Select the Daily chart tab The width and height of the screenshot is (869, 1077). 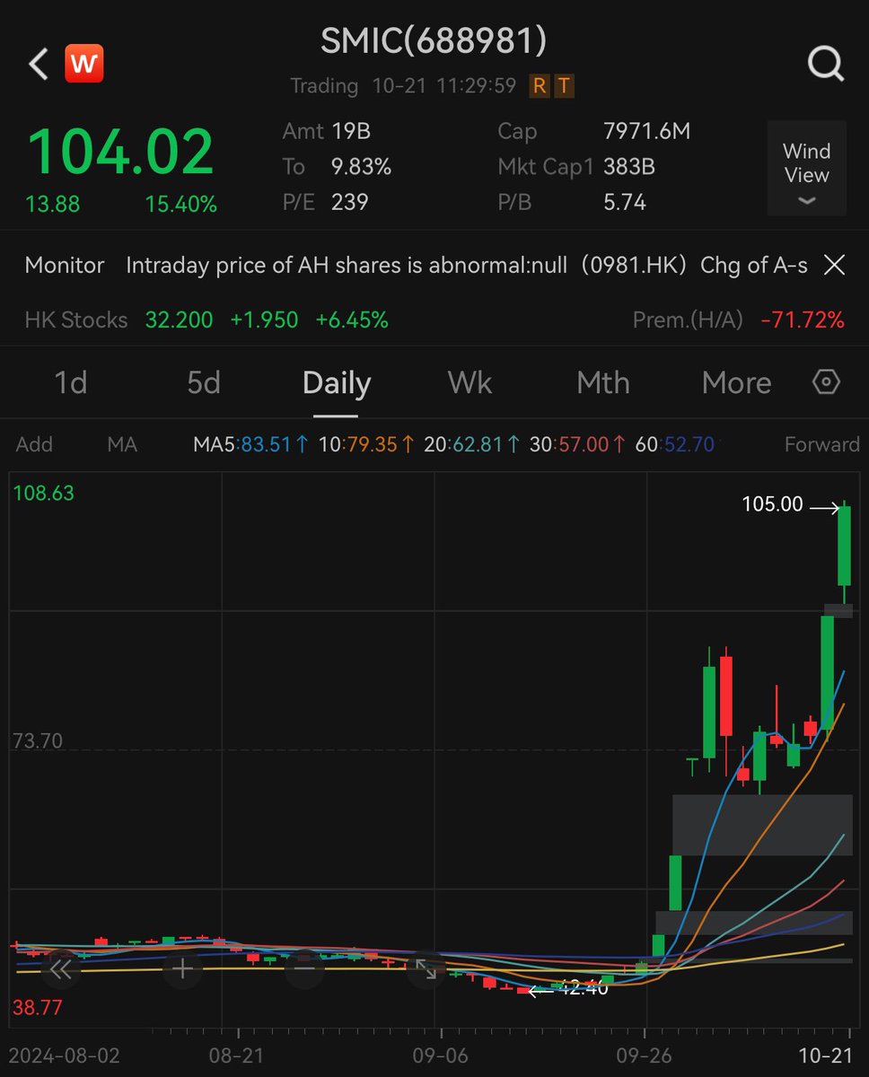337,383
